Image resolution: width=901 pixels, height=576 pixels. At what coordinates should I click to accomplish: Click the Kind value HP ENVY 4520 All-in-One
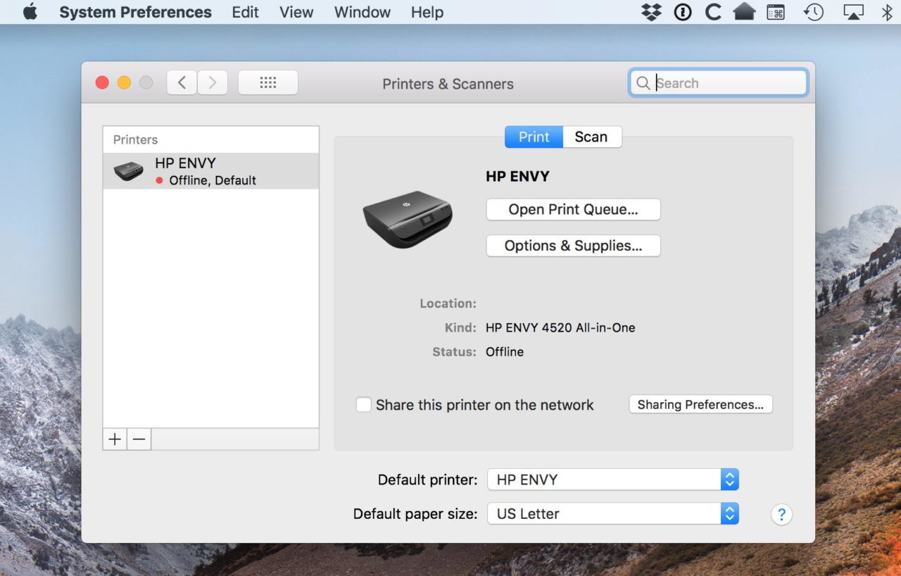[560, 327]
